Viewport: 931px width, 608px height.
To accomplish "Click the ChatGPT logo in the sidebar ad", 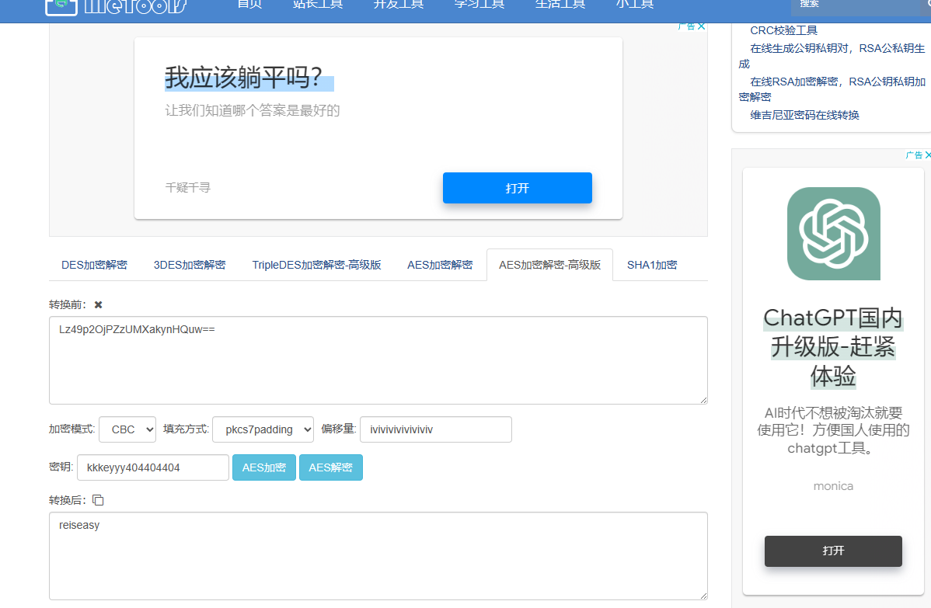I will [x=833, y=234].
